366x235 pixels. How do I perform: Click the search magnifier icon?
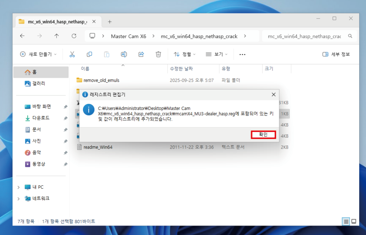350,36
